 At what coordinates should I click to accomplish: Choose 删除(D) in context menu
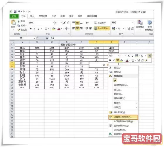click(123, 94)
